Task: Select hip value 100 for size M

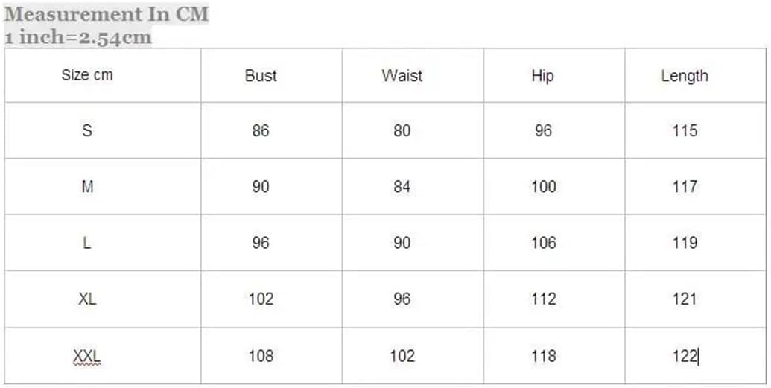Action: click(544, 187)
